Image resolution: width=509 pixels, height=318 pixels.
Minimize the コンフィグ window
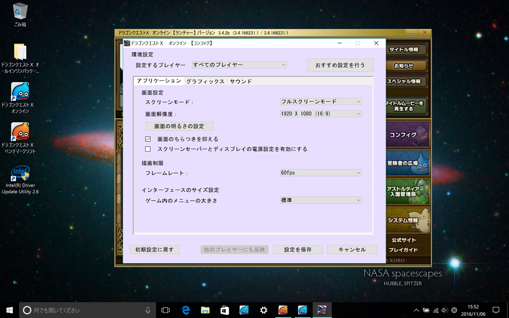click(x=339, y=43)
